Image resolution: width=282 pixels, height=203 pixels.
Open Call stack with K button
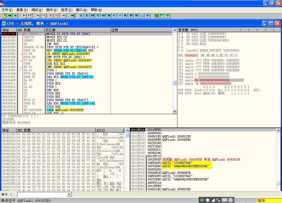point(125,15)
